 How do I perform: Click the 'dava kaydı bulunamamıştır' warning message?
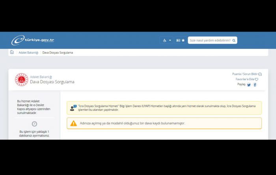coord(132,123)
